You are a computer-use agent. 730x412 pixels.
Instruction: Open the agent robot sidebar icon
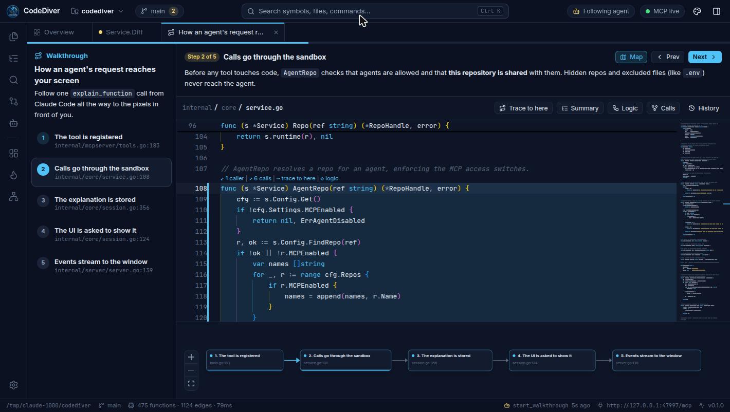point(13,123)
